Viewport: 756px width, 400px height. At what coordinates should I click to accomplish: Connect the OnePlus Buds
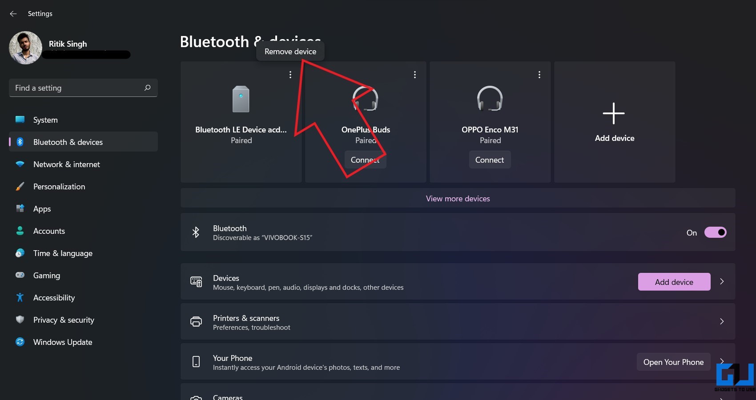[x=365, y=160]
